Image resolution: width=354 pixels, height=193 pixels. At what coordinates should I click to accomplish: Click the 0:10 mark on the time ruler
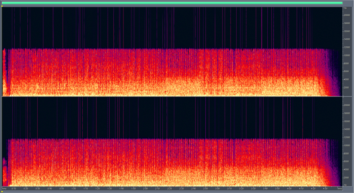click(x=14, y=189)
